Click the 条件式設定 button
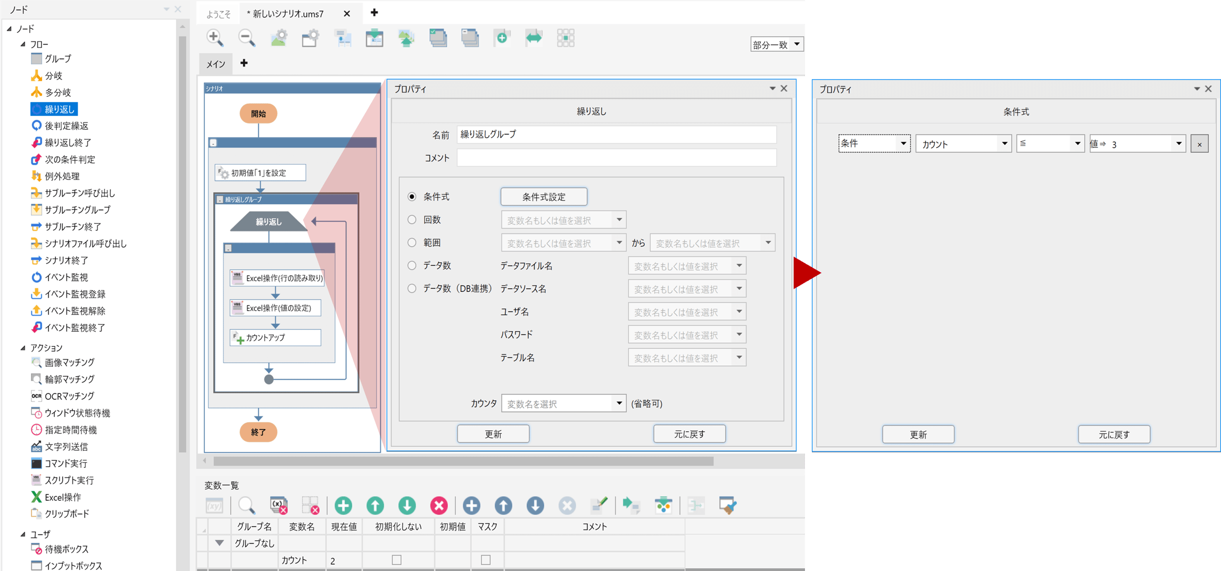1221x571 pixels. coord(544,196)
